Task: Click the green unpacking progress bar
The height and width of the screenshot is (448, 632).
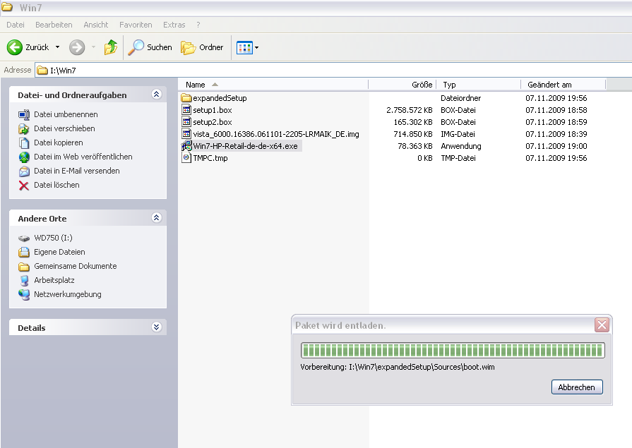Action: 453,350
